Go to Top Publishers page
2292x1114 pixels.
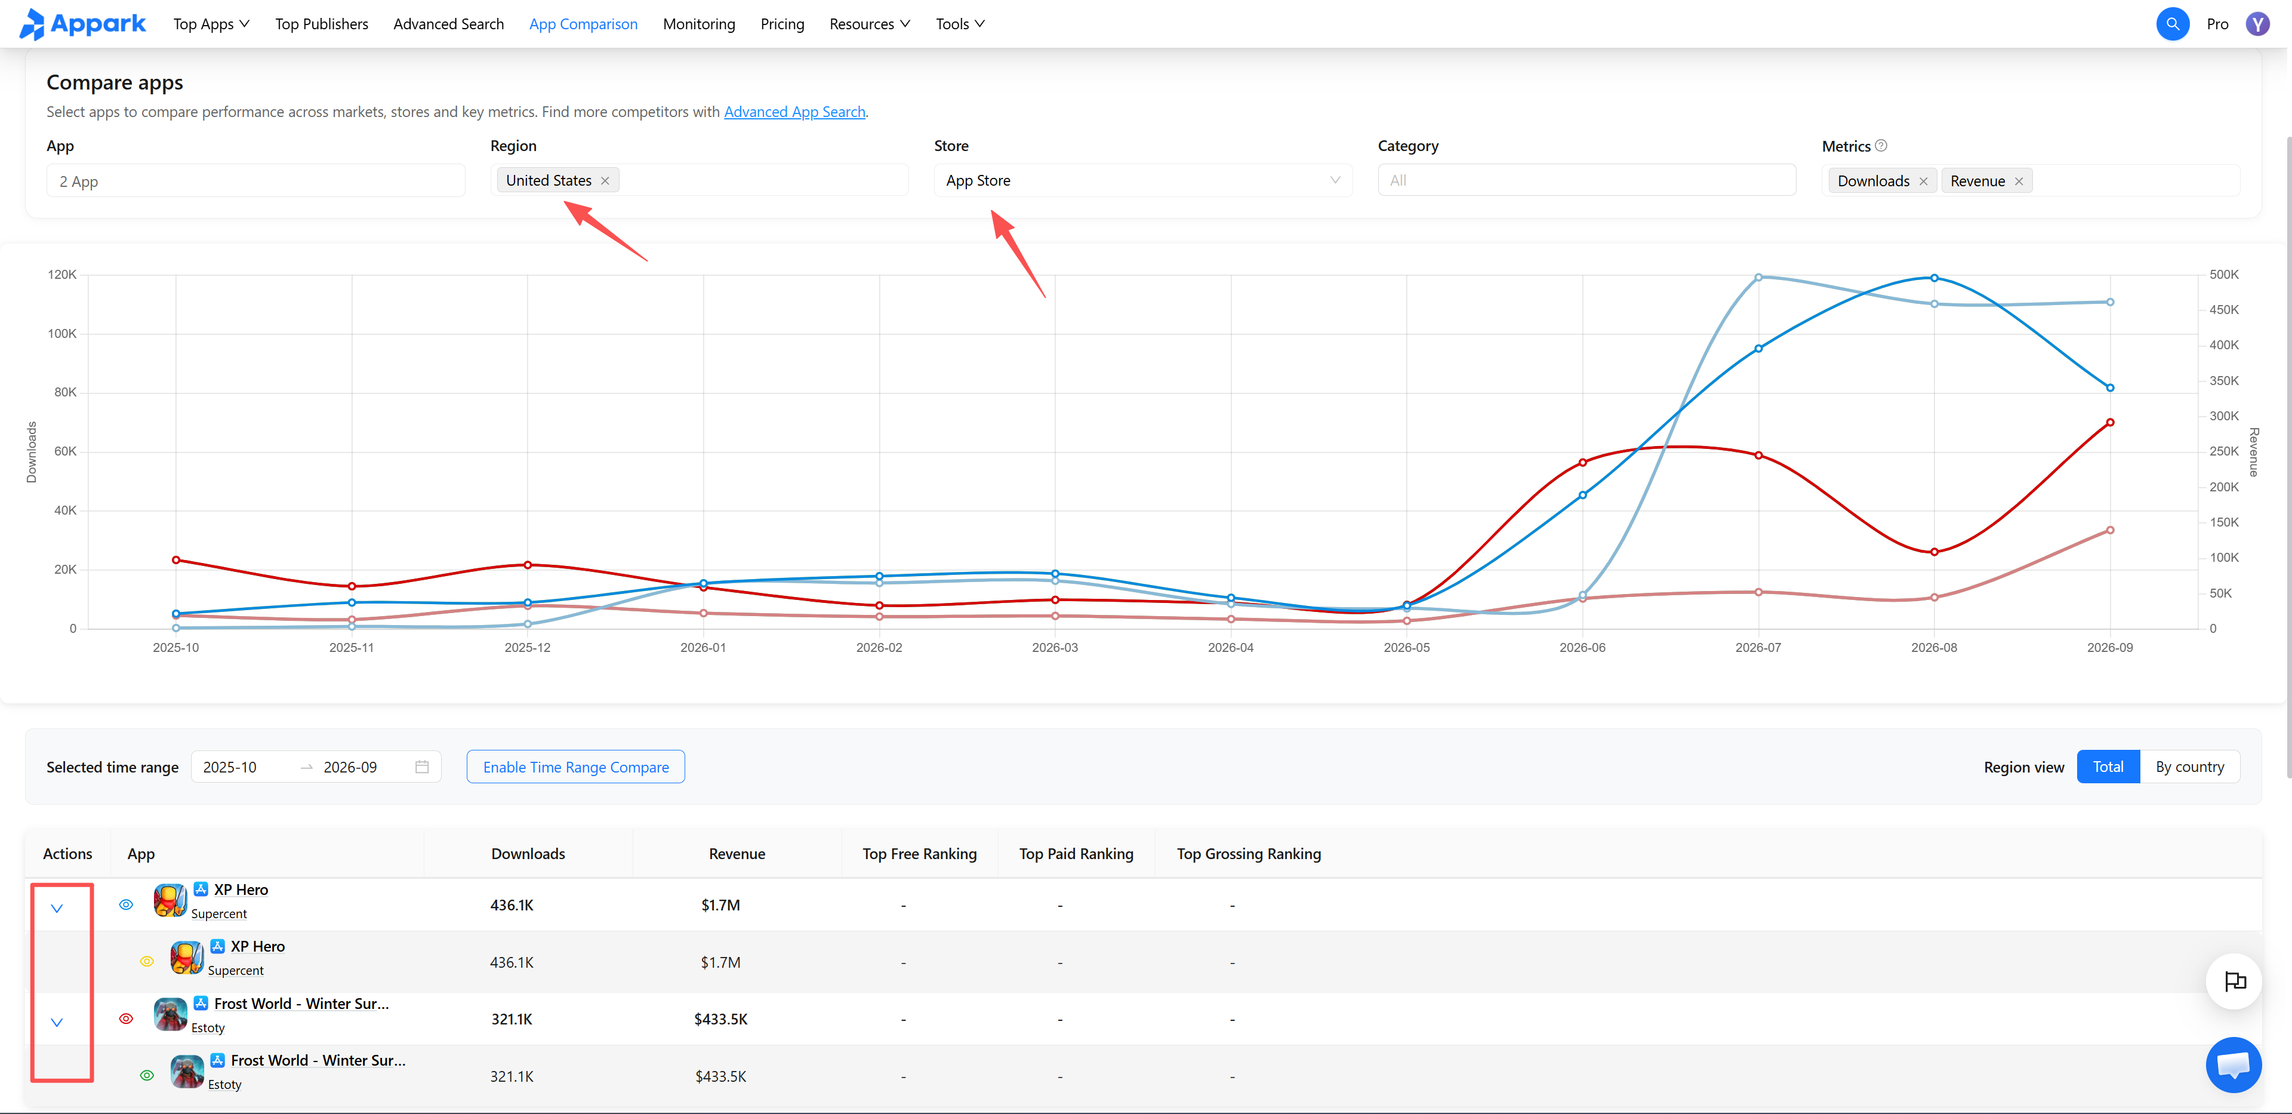[x=321, y=24]
